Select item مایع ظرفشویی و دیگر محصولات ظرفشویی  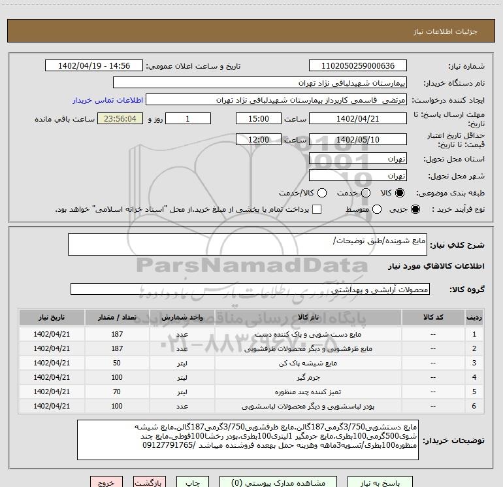coord(308,348)
